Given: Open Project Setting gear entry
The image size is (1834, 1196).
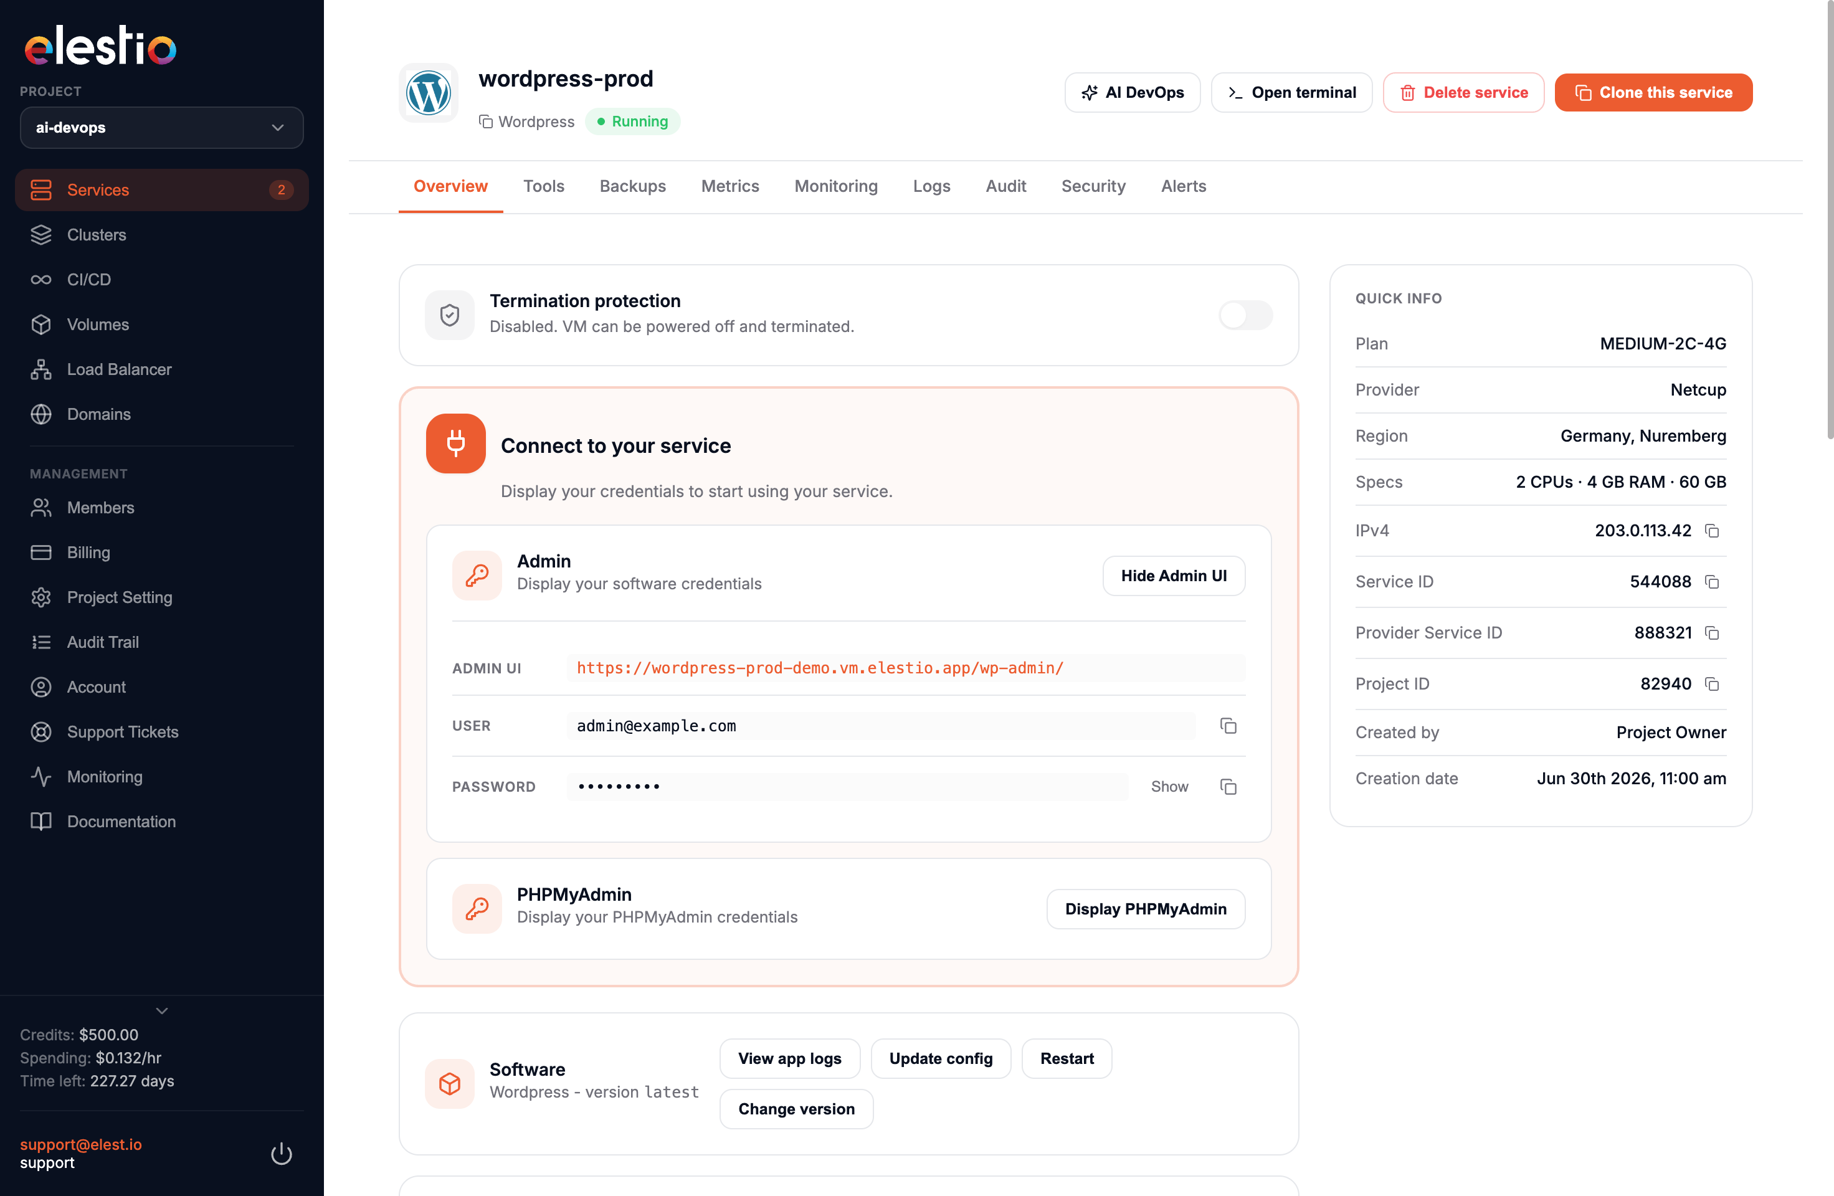Looking at the screenshot, I should pos(162,597).
